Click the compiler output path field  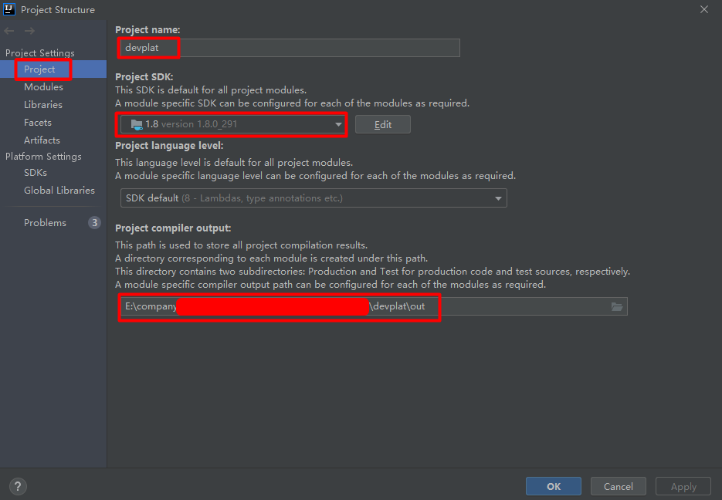point(374,306)
